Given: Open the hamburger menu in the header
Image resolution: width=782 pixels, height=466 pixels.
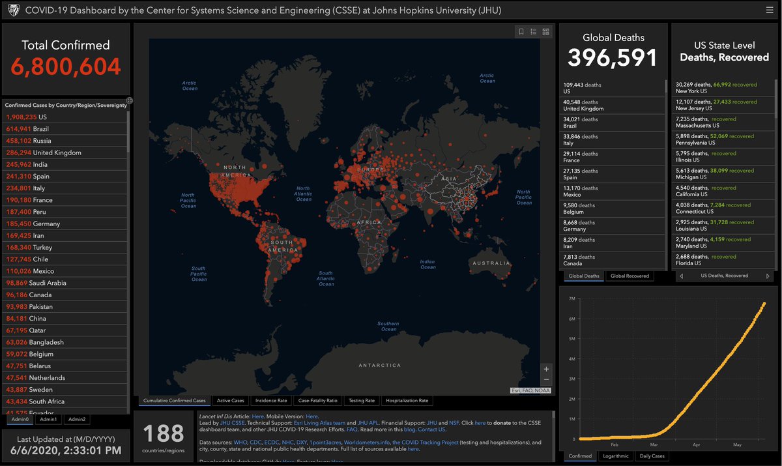Looking at the screenshot, I should [768, 10].
